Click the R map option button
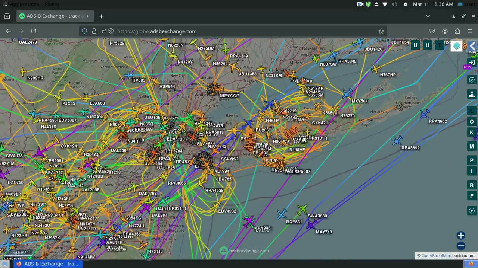 click(x=472, y=185)
